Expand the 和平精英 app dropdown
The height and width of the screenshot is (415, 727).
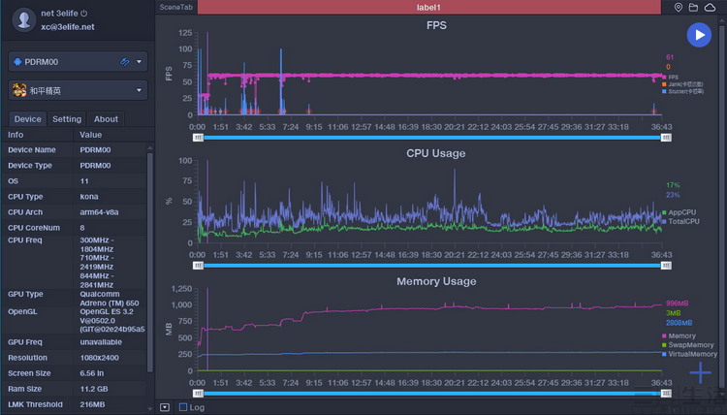[x=139, y=90]
